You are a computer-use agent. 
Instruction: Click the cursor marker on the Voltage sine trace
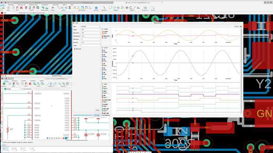click(x=133, y=32)
